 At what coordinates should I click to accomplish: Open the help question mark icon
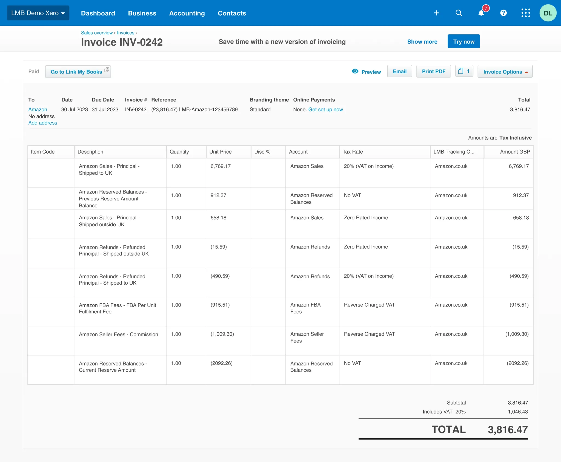503,13
